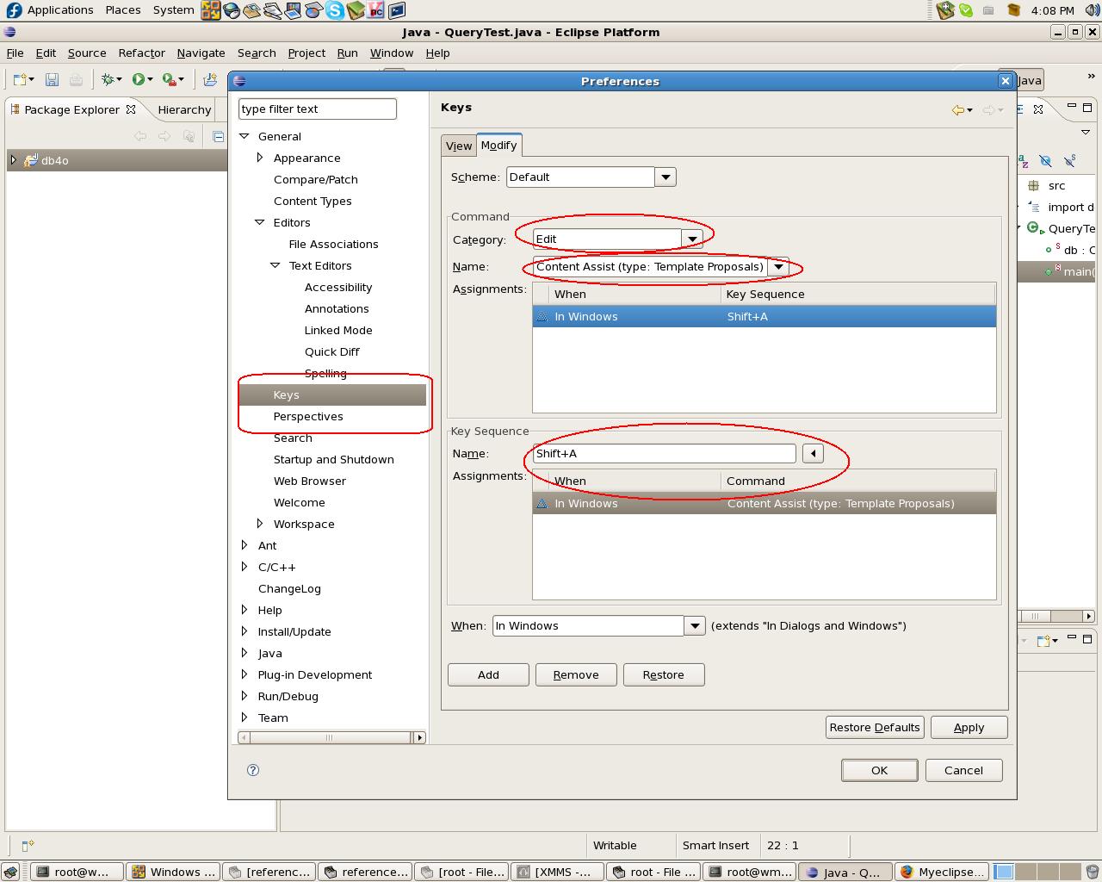The image size is (1102, 882).
Task: Click the Apply button
Action: tap(969, 727)
